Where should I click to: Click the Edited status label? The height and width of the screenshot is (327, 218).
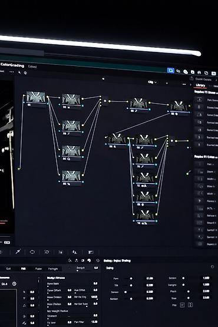(x=32, y=67)
